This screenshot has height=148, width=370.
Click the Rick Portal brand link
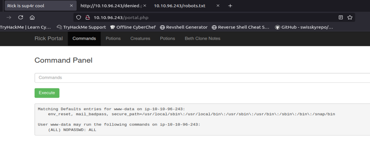point(48,39)
